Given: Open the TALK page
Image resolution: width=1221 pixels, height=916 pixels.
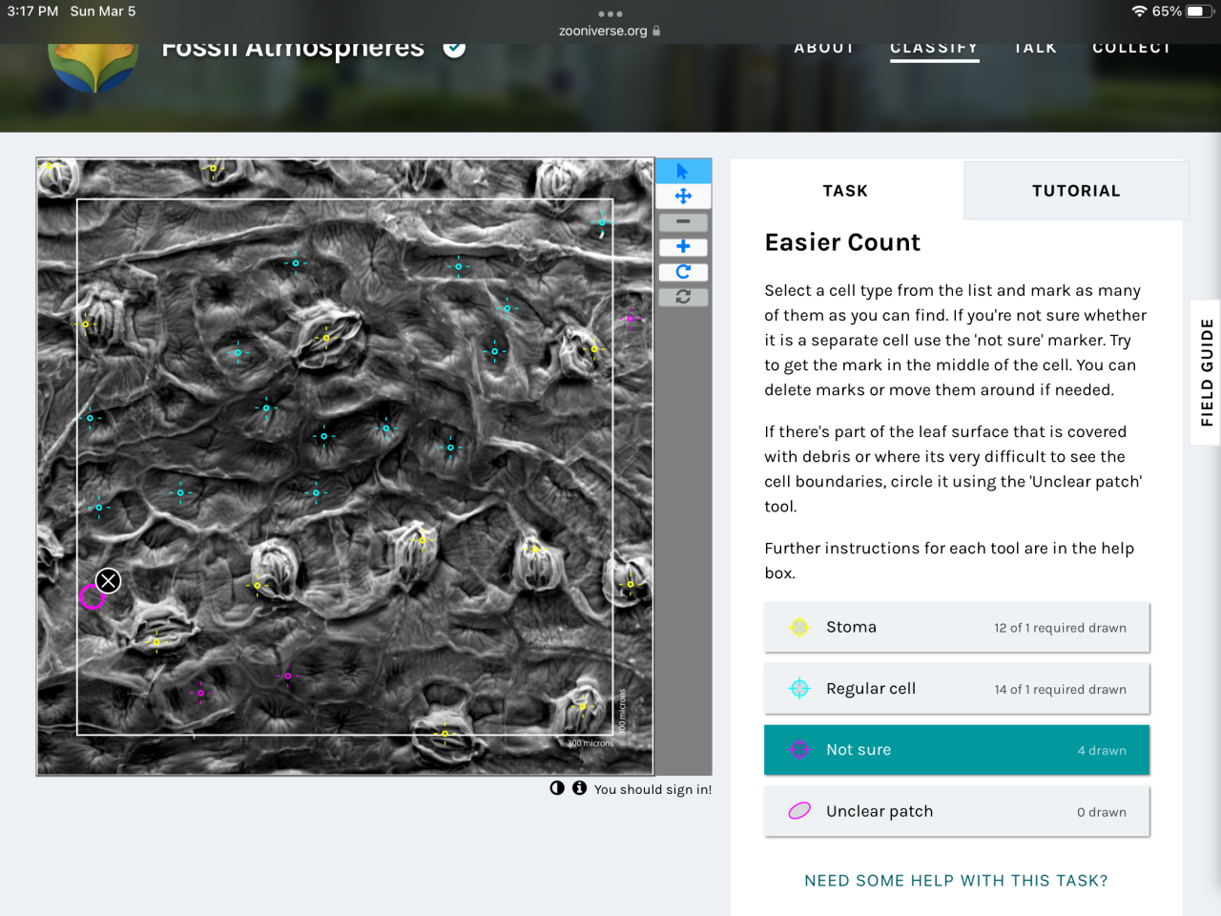Looking at the screenshot, I should click(x=1036, y=48).
